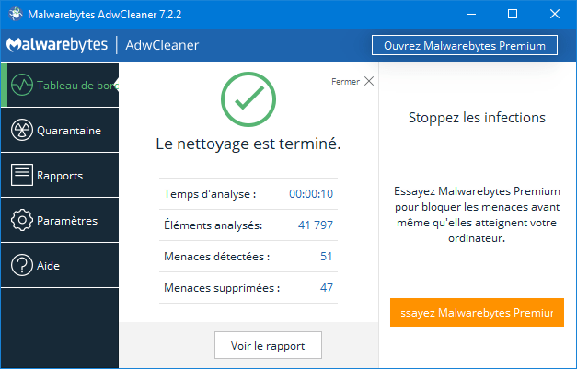Click the green checkmark completion icon

(x=248, y=99)
